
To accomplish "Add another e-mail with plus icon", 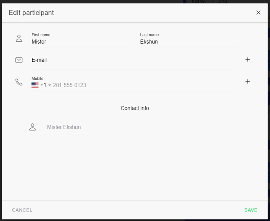I will click(x=248, y=60).
